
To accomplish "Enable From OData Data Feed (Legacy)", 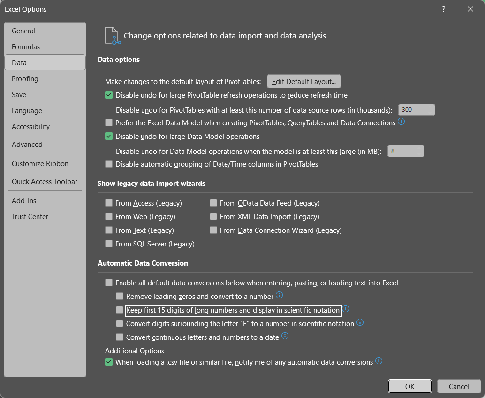I will click(x=213, y=203).
